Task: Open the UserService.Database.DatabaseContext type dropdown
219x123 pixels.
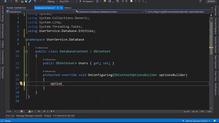Action: 109,12
